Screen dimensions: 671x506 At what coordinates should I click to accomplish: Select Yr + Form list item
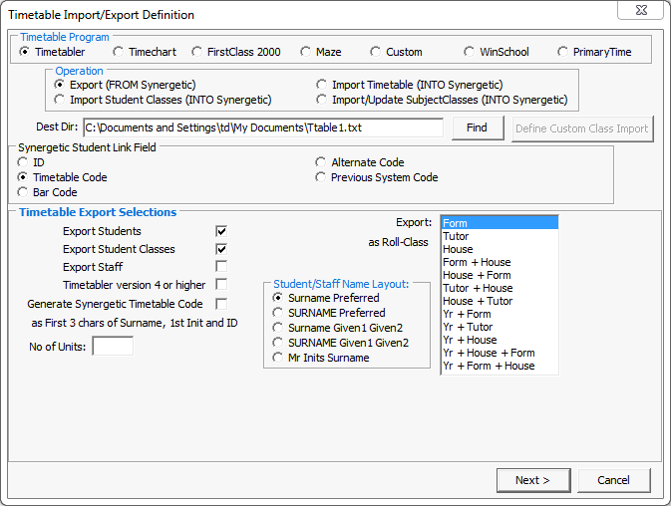500,314
